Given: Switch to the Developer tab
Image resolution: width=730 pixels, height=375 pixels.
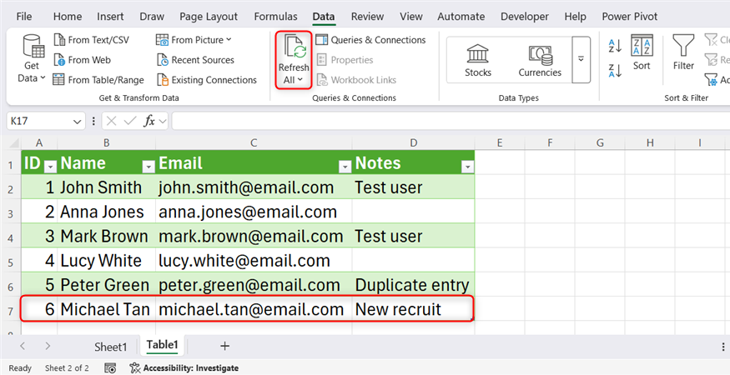Looking at the screenshot, I should (525, 17).
